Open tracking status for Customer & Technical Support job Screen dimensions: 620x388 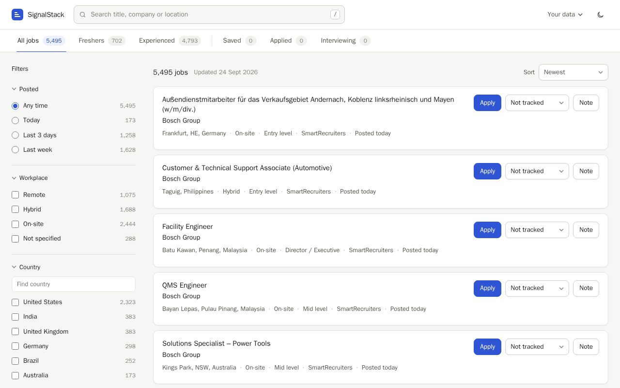coord(537,171)
